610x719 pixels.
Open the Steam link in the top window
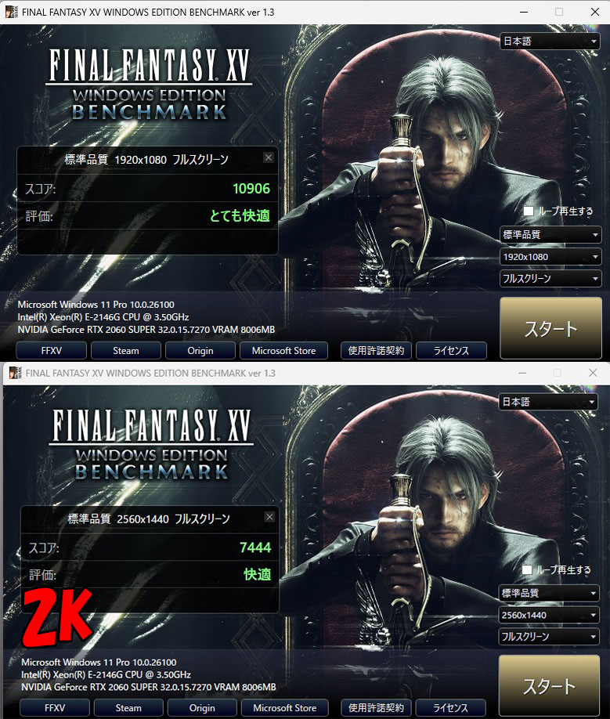coord(126,351)
